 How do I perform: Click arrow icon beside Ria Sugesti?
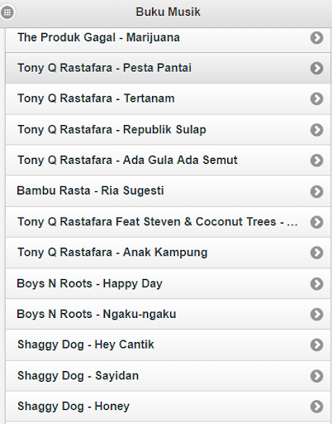coord(316,191)
